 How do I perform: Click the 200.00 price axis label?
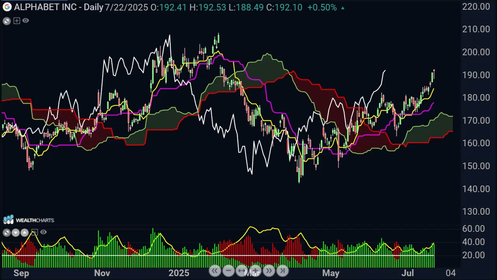click(476, 52)
